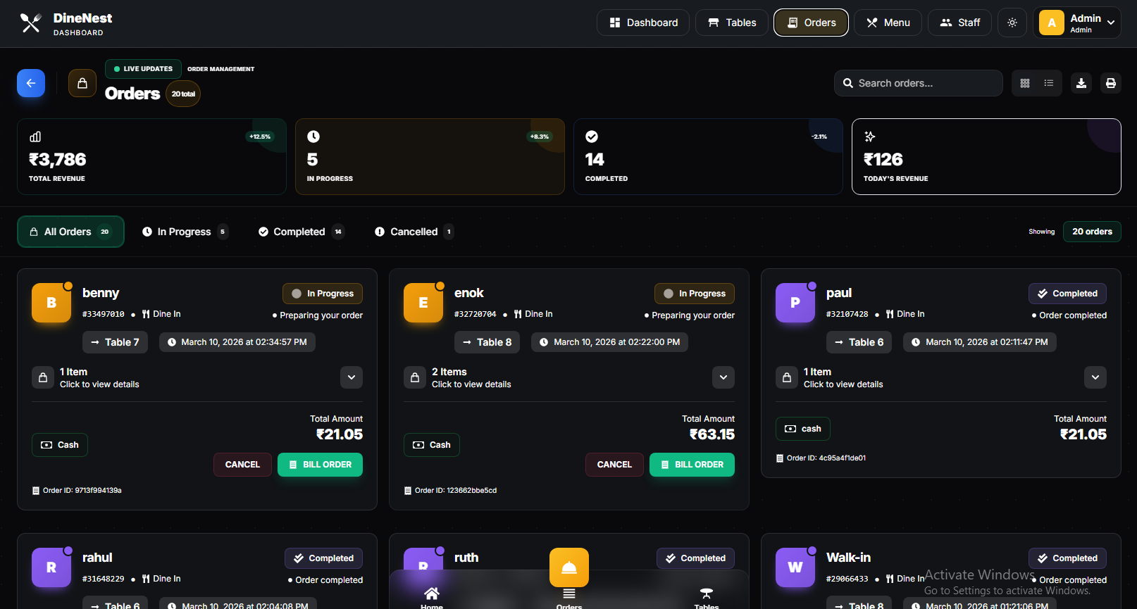The height and width of the screenshot is (609, 1137).
Task: Cancel enok's order
Action: tap(614, 465)
